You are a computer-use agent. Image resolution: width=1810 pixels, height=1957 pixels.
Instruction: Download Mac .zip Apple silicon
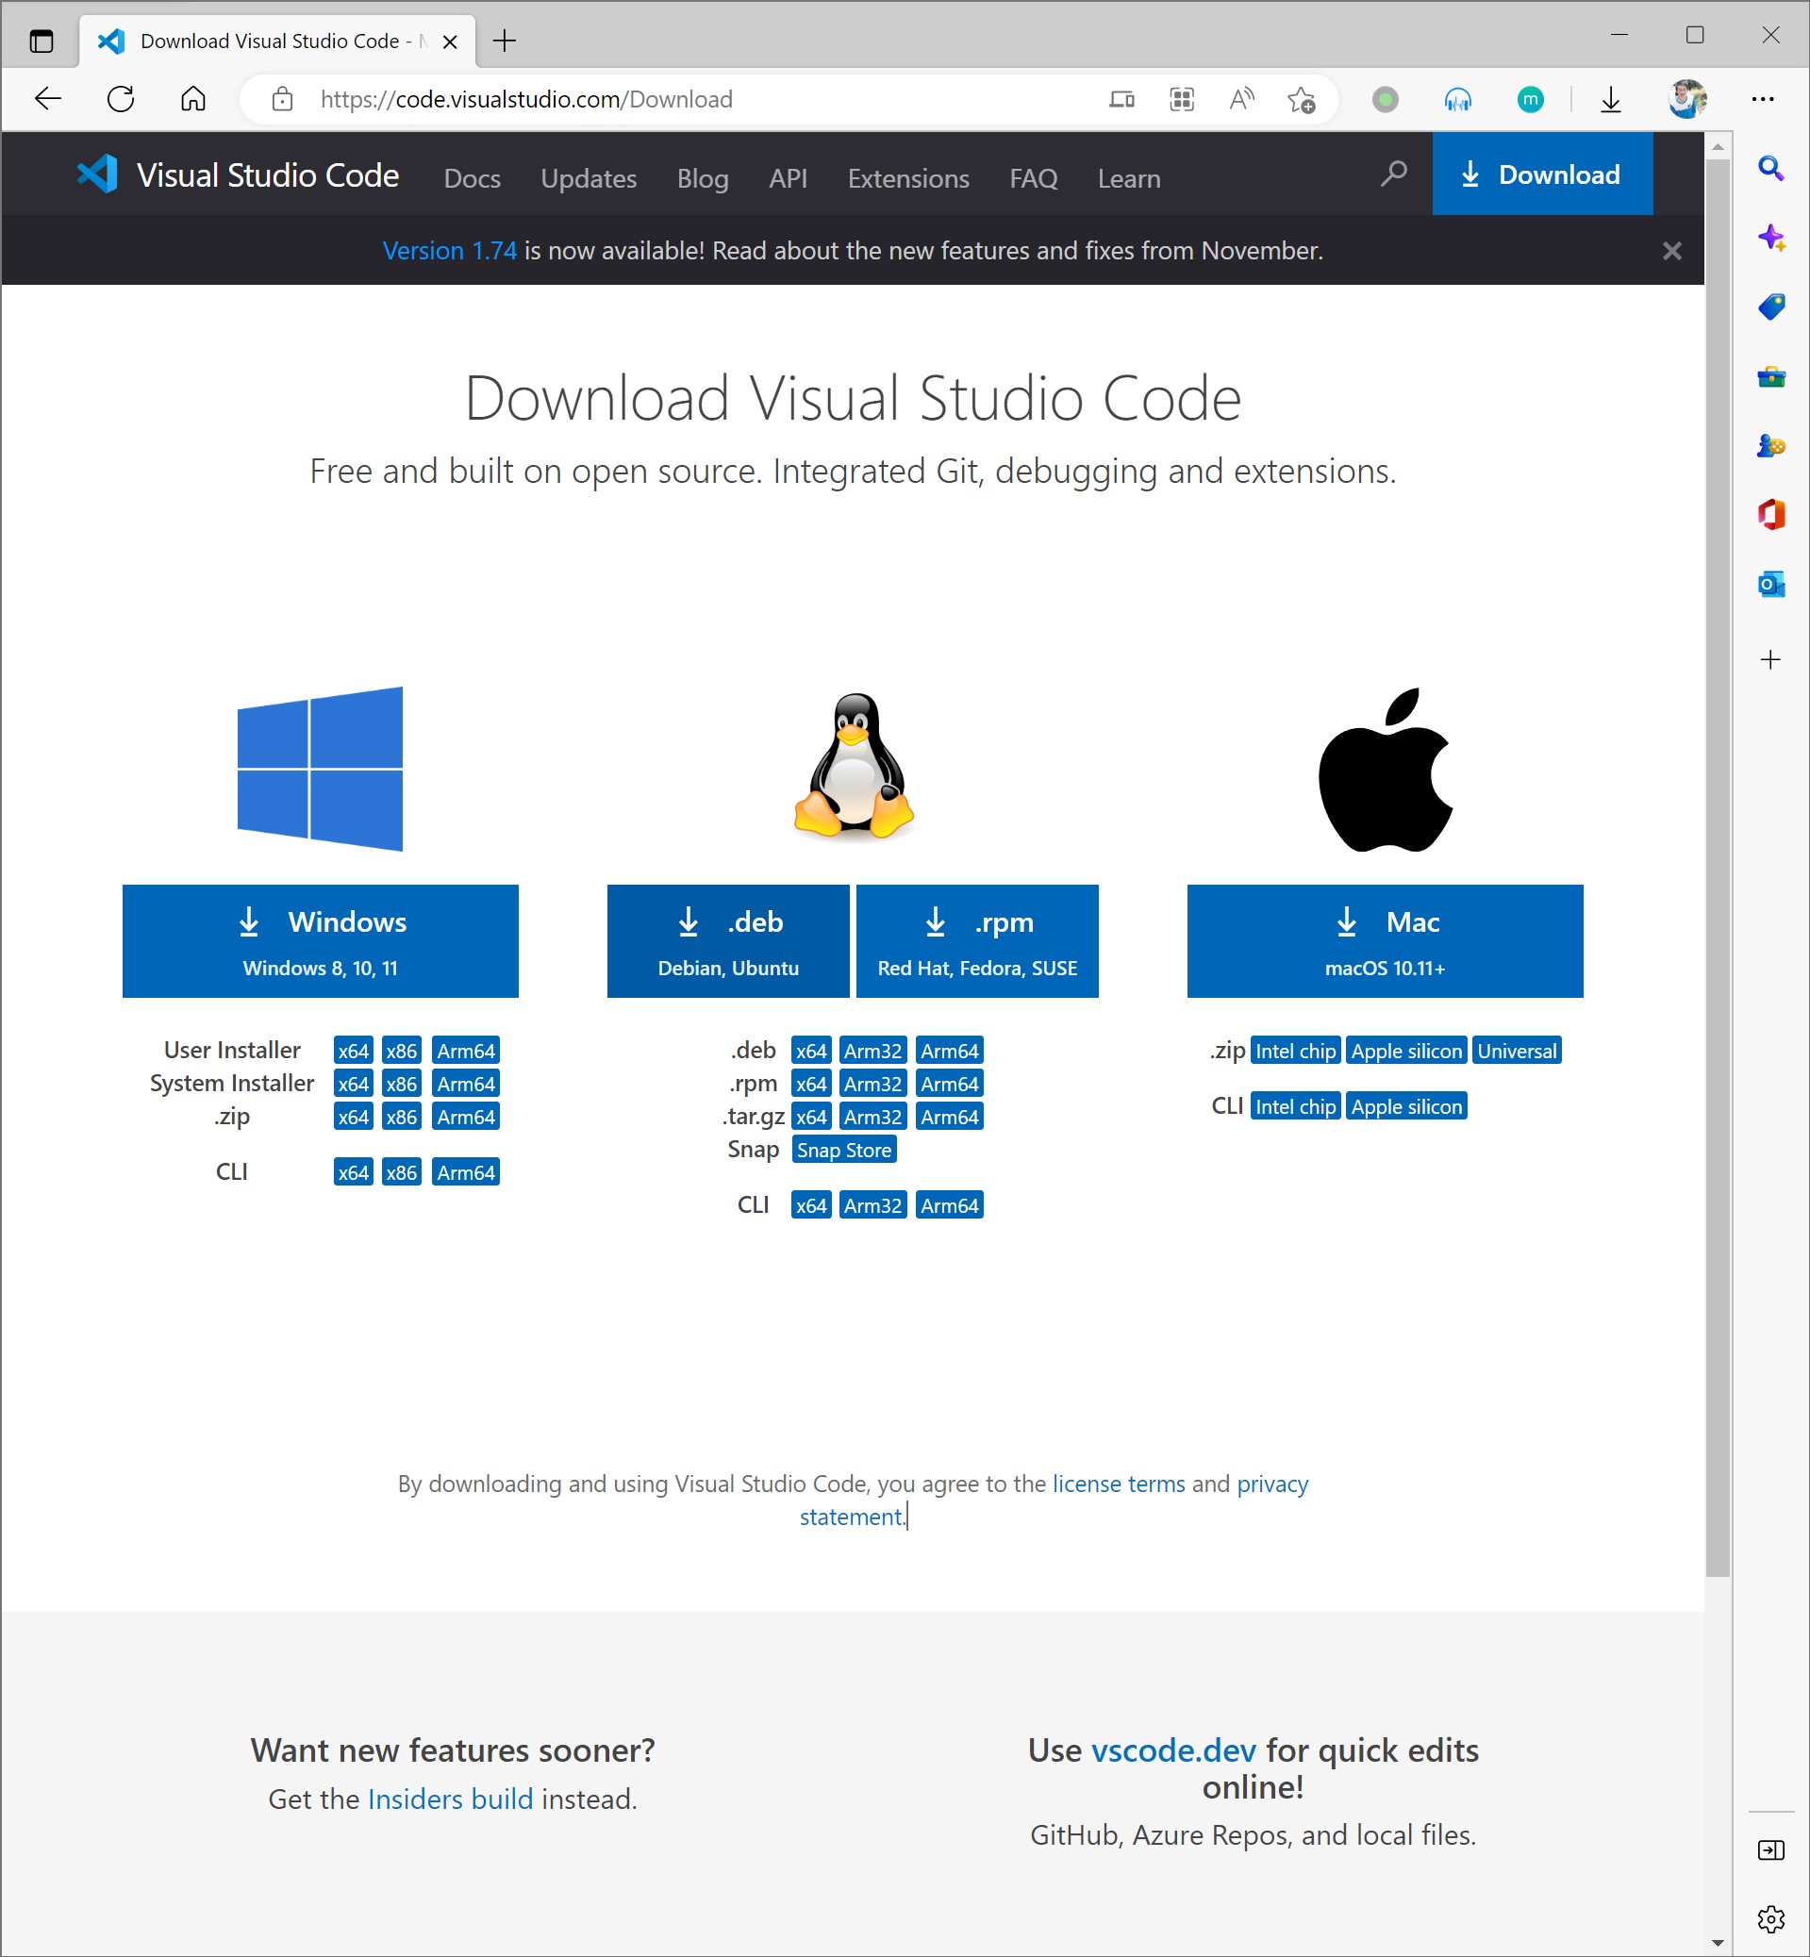[x=1406, y=1050]
